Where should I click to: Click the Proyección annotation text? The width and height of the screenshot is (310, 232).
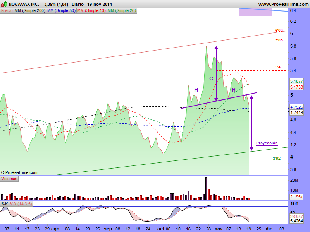(267, 143)
